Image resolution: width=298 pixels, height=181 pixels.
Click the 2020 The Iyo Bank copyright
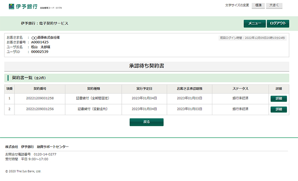23,171
